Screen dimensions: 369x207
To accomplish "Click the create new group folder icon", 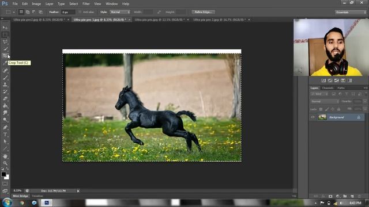I will tap(345, 196).
